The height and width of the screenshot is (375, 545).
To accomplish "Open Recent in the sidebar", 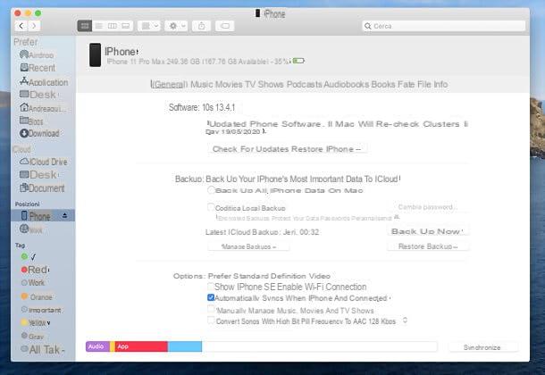I will (x=38, y=68).
